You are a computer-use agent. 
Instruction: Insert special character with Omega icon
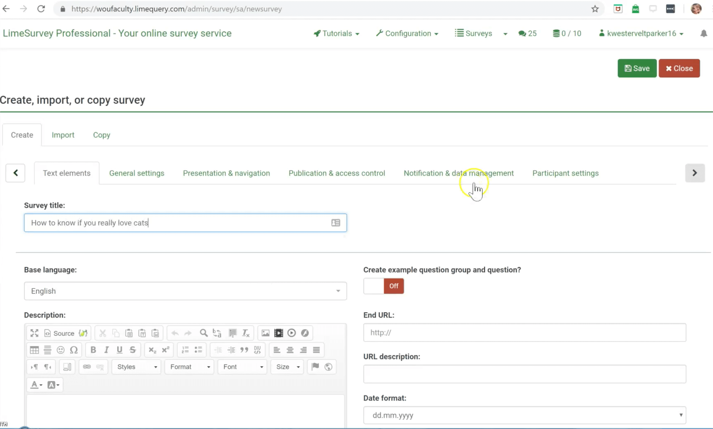74,350
